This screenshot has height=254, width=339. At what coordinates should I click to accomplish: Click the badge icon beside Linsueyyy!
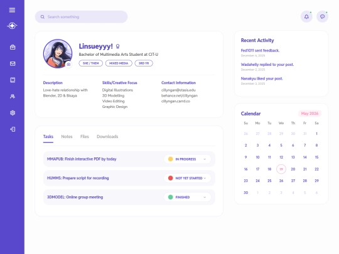click(117, 46)
